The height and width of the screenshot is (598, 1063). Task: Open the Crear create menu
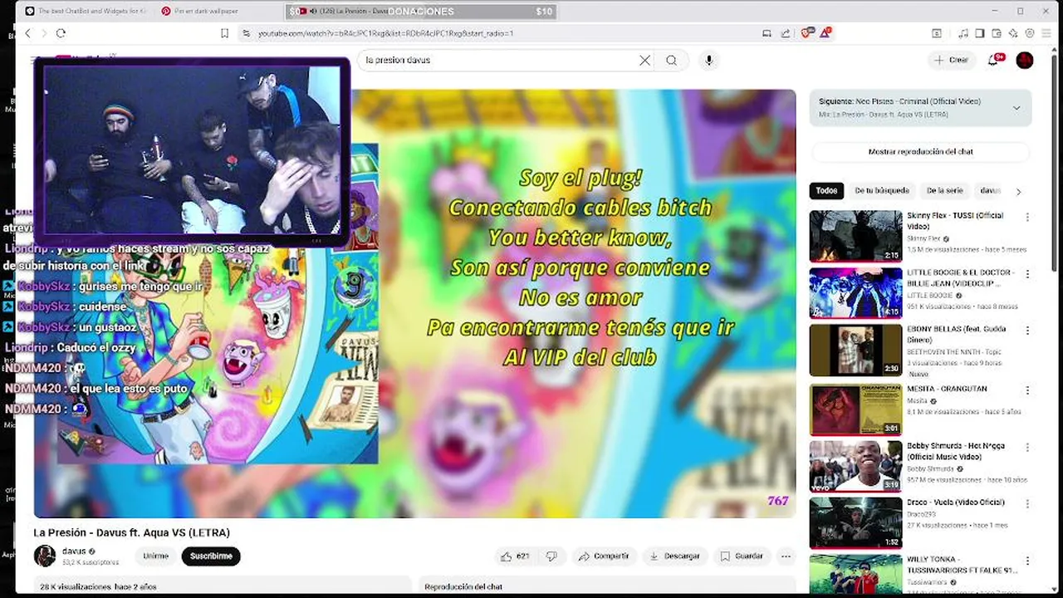951,60
